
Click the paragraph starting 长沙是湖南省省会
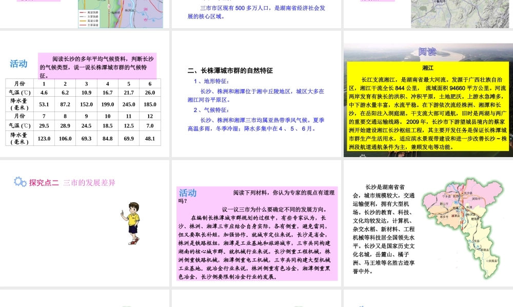click(384, 229)
